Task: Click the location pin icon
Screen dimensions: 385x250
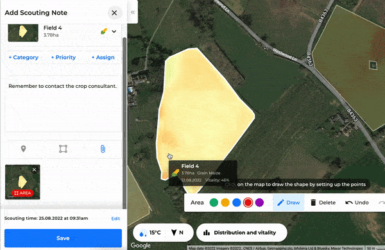Action: point(23,149)
